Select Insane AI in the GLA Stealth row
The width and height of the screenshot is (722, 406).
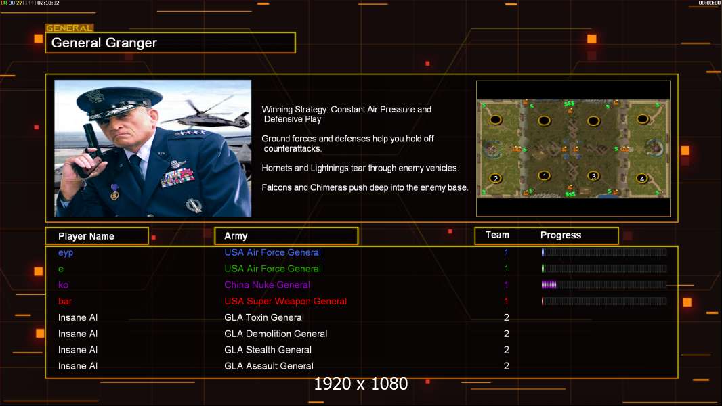tap(78, 350)
